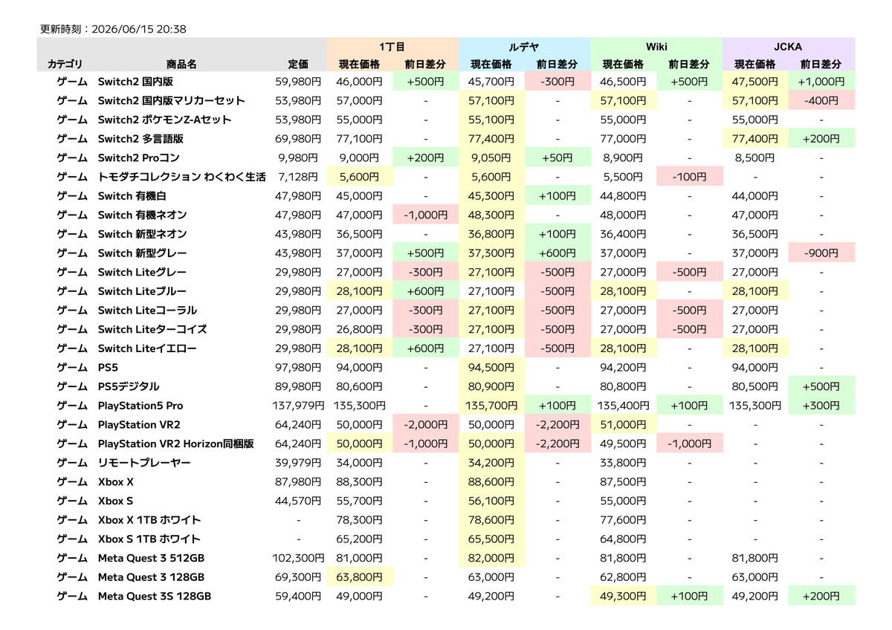The height and width of the screenshot is (630, 892).
Task: Click ルデヤ's 45,300円 price for Switch 有機白
Action: click(491, 196)
